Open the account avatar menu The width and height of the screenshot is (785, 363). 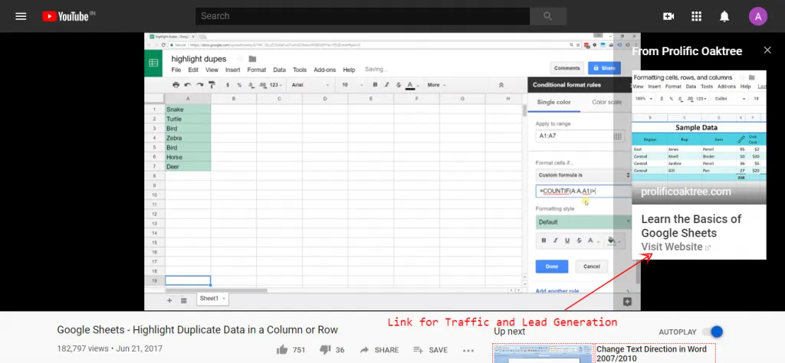click(758, 17)
